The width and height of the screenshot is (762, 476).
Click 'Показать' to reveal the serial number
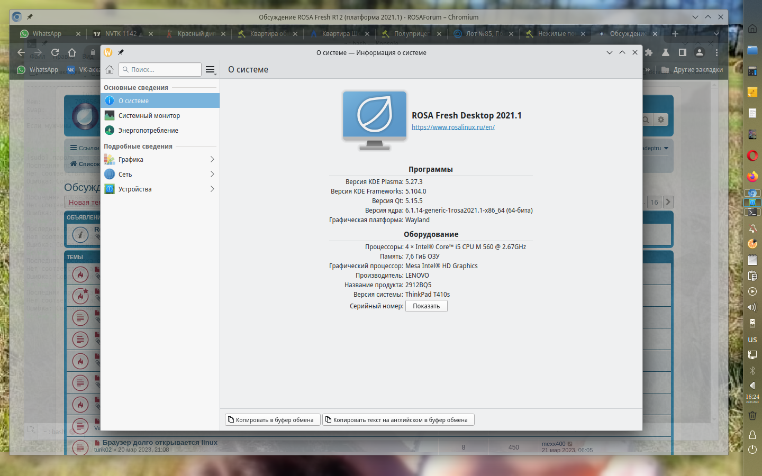click(427, 306)
